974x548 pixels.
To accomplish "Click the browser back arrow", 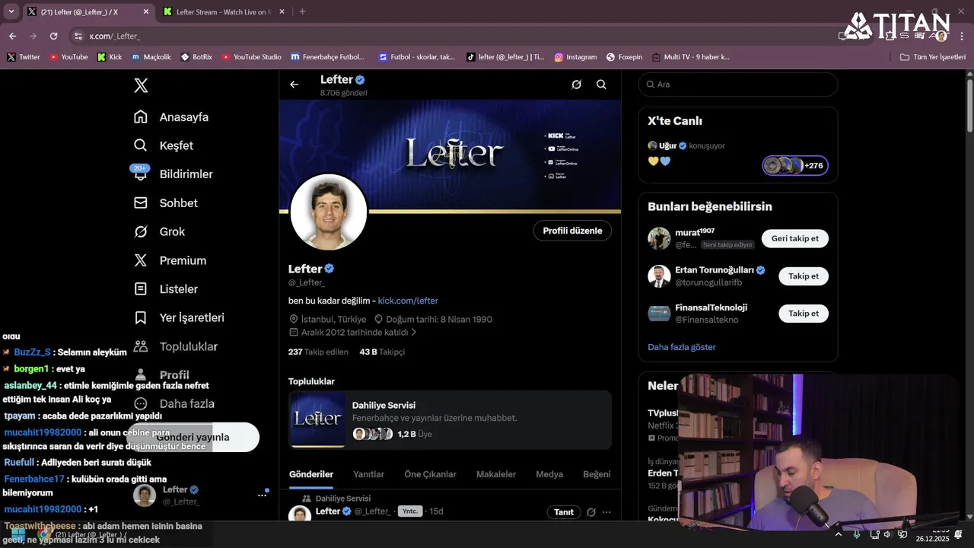I will coord(12,36).
